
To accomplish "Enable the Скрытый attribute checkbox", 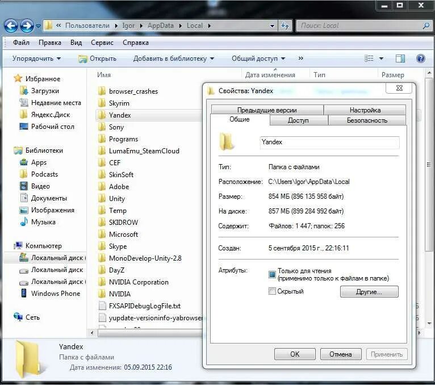I will pyautogui.click(x=272, y=291).
